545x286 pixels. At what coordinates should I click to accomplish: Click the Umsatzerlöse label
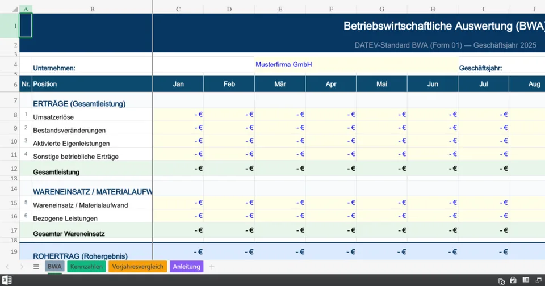point(53,117)
